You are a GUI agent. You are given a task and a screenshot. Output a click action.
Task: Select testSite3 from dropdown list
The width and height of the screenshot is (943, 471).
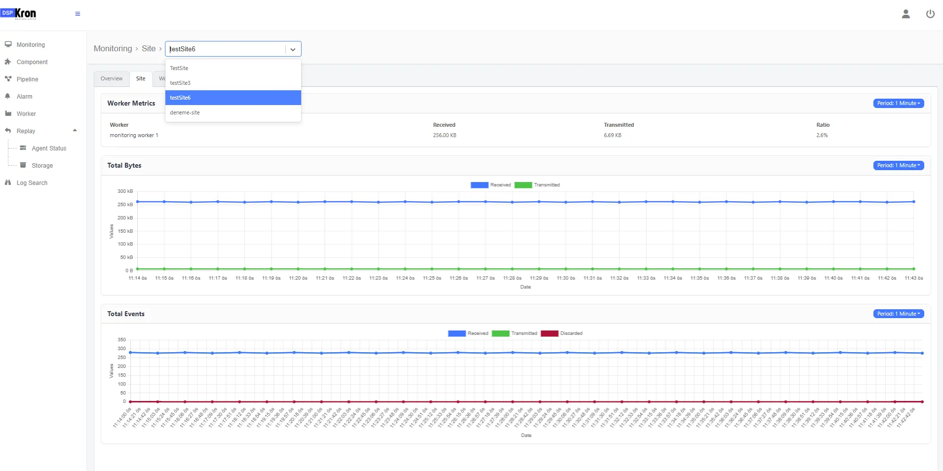tap(233, 83)
